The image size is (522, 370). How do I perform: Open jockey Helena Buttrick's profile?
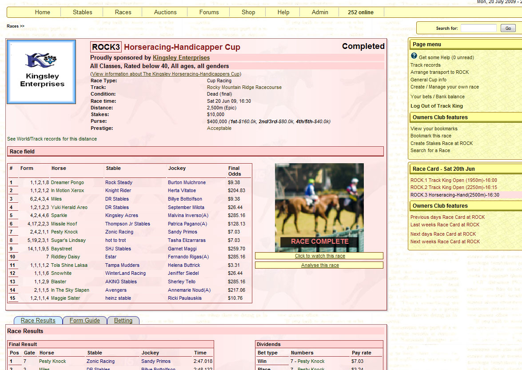click(x=184, y=265)
